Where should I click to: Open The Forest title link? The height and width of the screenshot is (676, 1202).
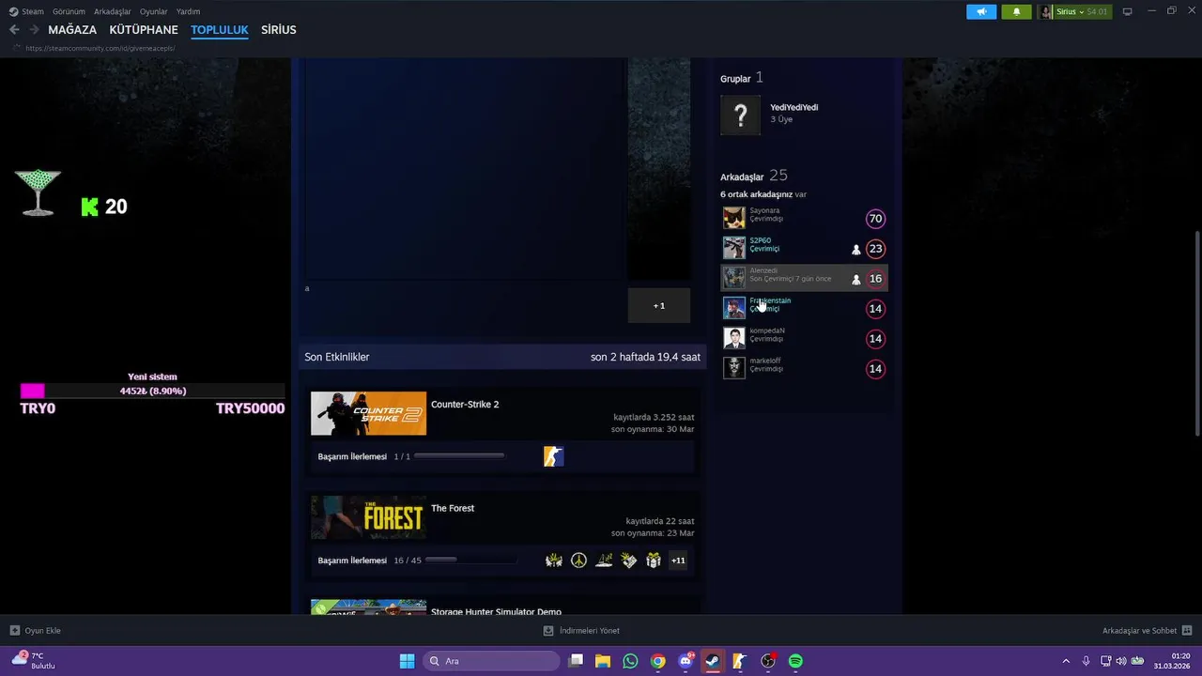coord(453,509)
